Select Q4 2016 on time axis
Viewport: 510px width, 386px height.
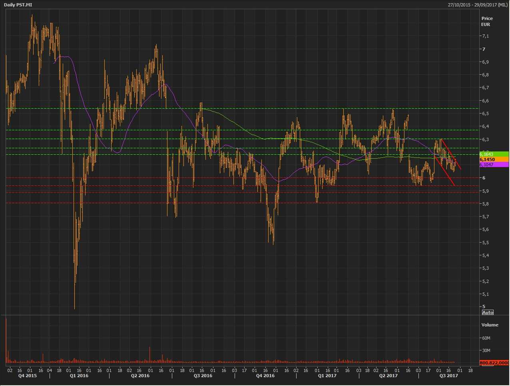265,376
